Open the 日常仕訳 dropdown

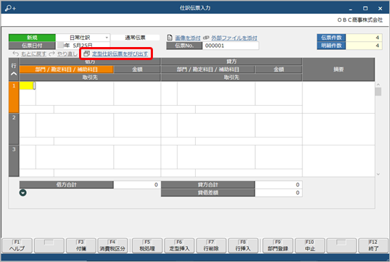(107, 38)
